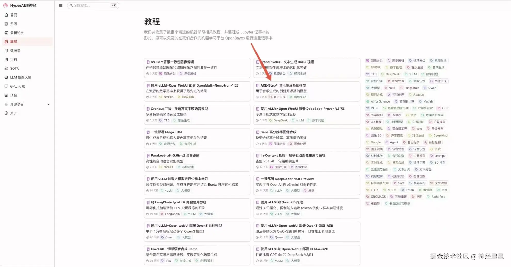Filter by 蛋白质语言模型 tag
The width and height of the screenshot is (511, 267).
pos(397,203)
